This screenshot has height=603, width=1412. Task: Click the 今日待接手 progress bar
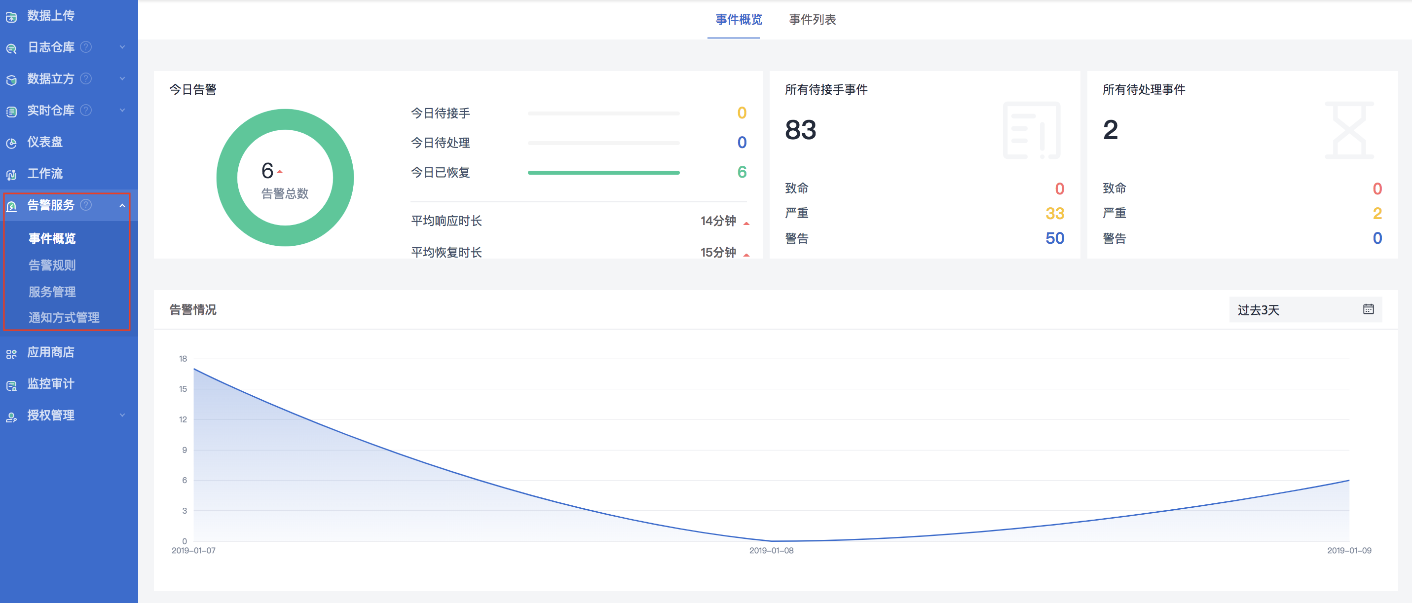point(603,113)
